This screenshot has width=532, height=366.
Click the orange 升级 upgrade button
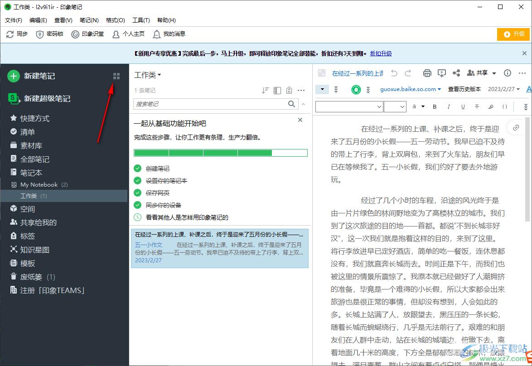click(x=513, y=34)
